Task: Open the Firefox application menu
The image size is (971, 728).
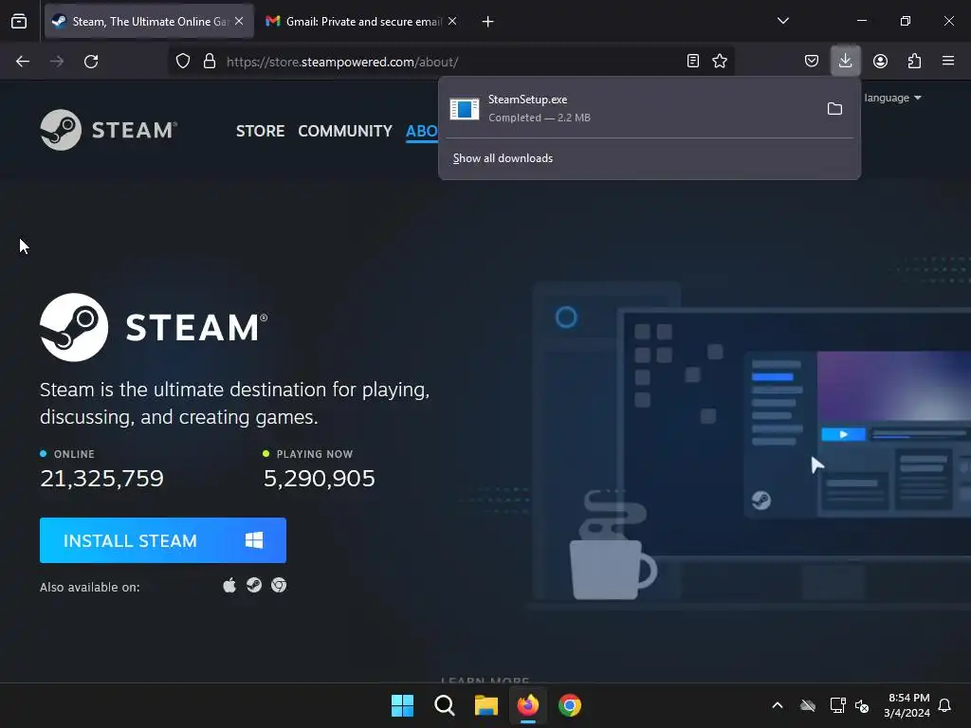Action: point(948,61)
